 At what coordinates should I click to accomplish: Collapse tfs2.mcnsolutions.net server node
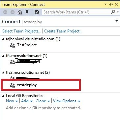pos(3,72)
